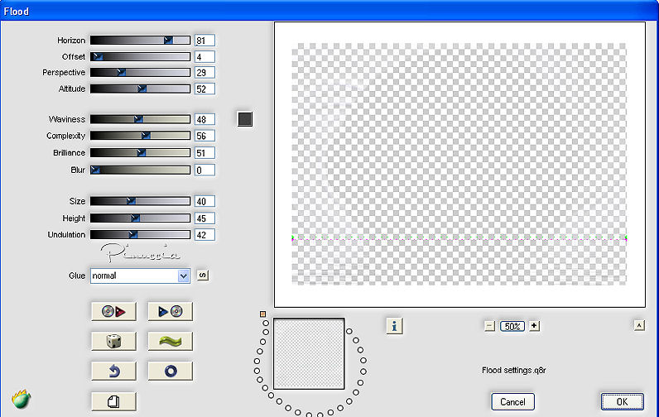The width and height of the screenshot is (659, 417).
Task: Click the dark gray water color swatch
Action: (x=245, y=119)
